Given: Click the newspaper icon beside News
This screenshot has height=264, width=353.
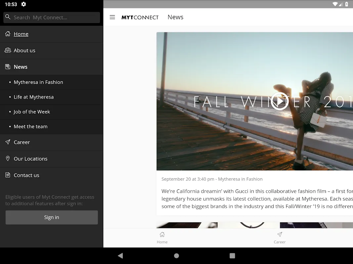Looking at the screenshot, I should (8, 67).
